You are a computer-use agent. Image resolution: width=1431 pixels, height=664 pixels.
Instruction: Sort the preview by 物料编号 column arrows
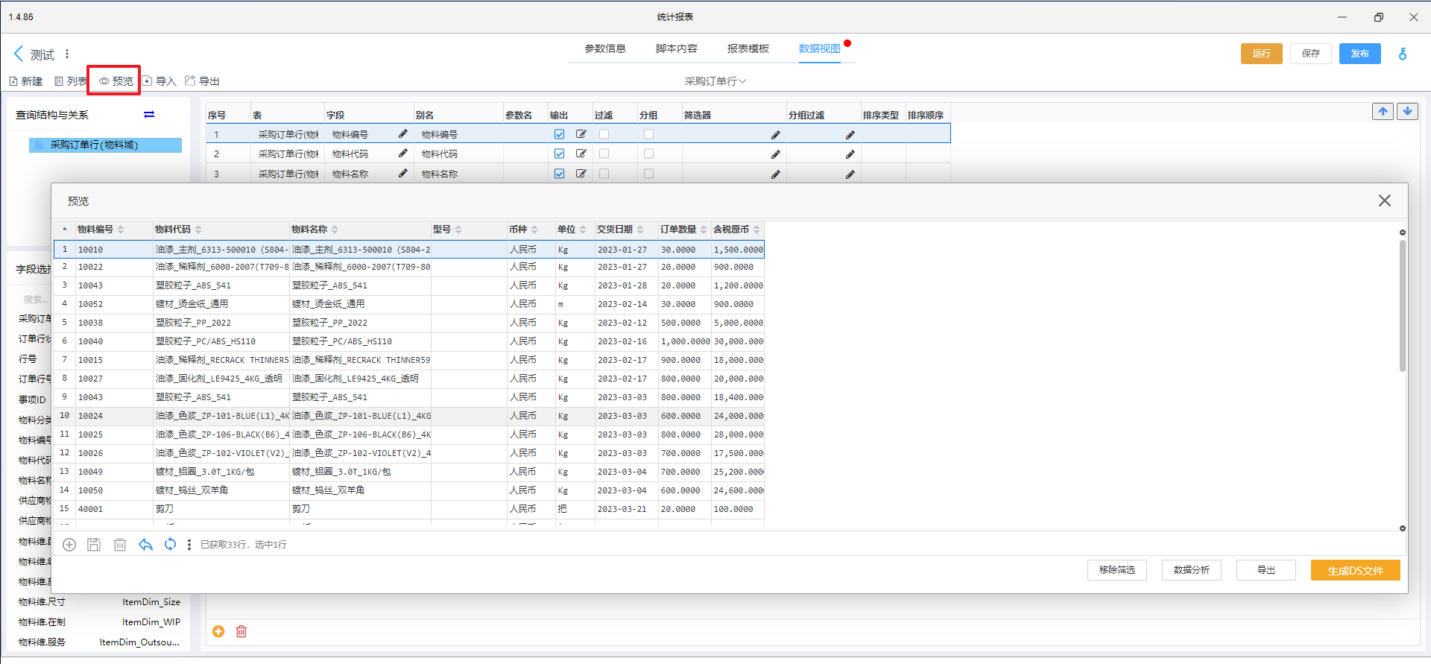(121, 230)
